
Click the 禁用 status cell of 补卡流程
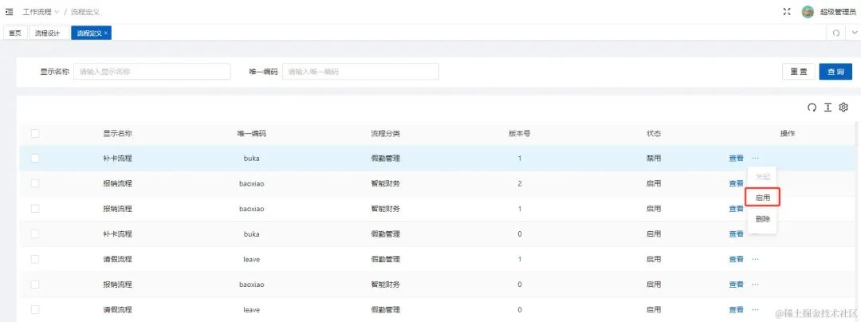pos(654,158)
